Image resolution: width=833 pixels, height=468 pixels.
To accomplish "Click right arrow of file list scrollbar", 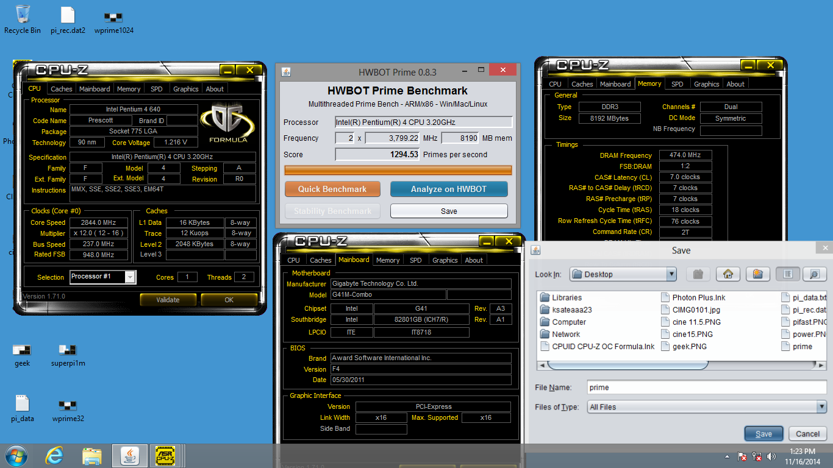I will (822, 365).
